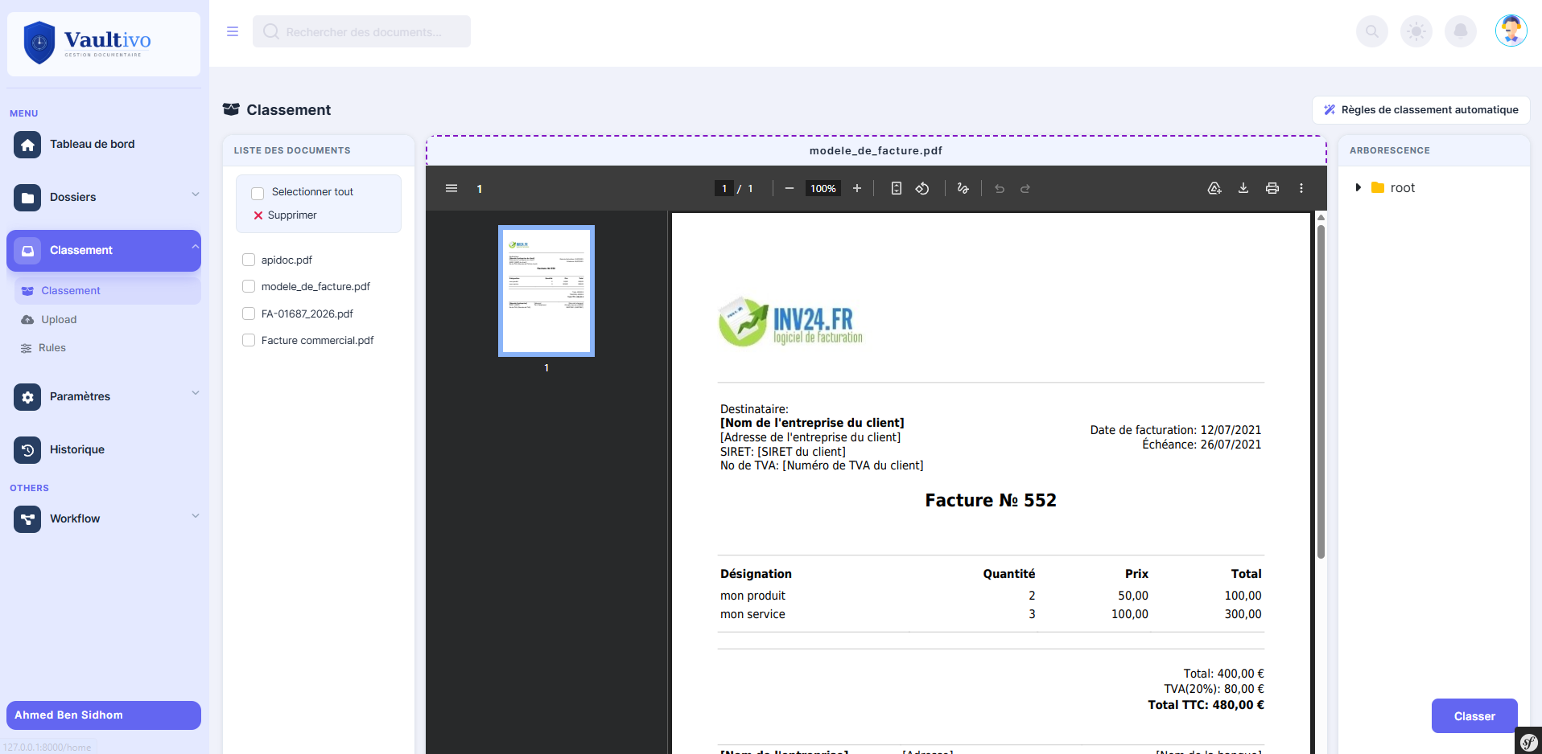The width and height of the screenshot is (1542, 754).
Task: Open Règles de classement automatique
Action: [x=1421, y=110]
